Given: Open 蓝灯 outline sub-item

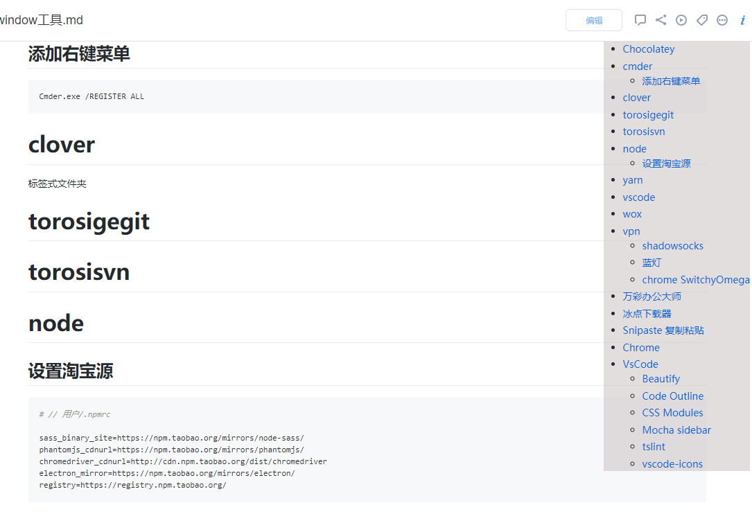Looking at the screenshot, I should point(652,263).
